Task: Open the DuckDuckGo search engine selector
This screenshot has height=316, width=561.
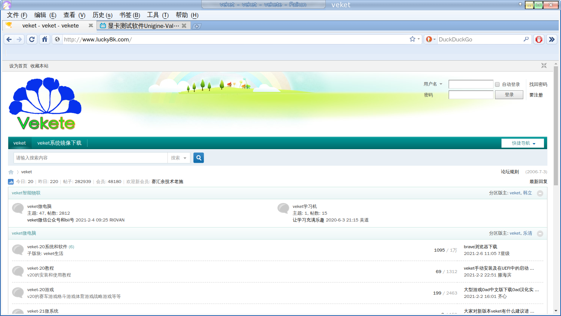Action: [431, 39]
